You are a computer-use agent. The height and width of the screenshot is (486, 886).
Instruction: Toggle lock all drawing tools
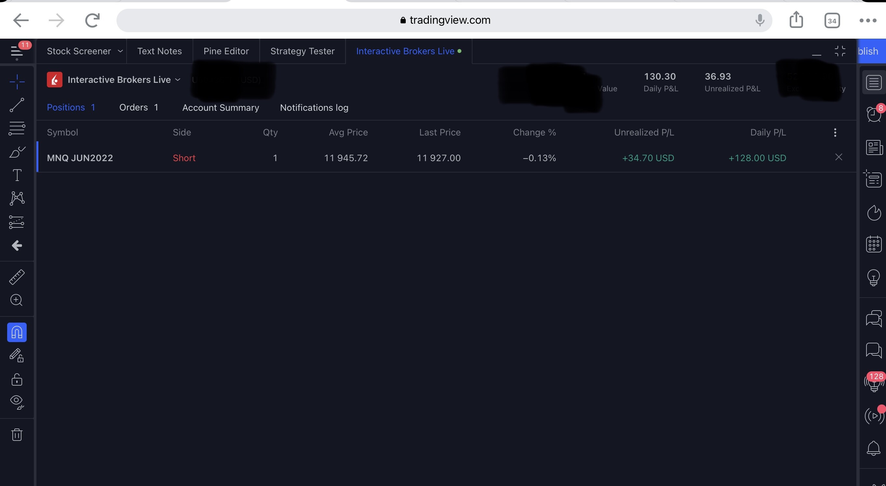tap(17, 379)
